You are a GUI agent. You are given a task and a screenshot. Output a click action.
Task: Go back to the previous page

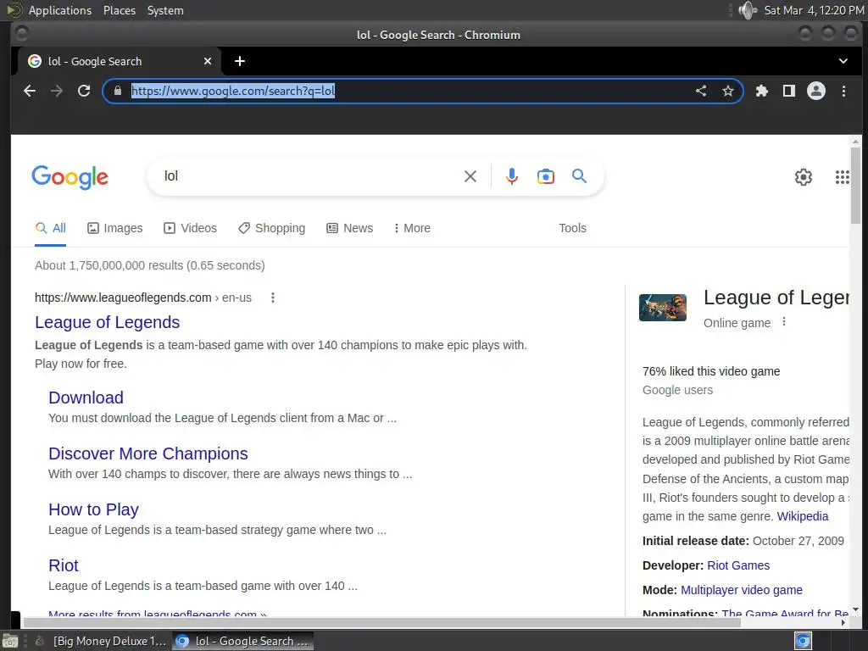point(30,91)
